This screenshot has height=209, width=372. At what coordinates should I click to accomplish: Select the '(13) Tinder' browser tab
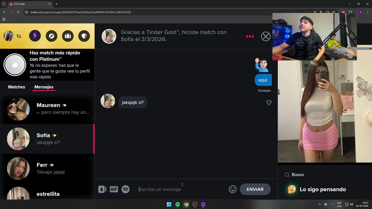point(30,4)
